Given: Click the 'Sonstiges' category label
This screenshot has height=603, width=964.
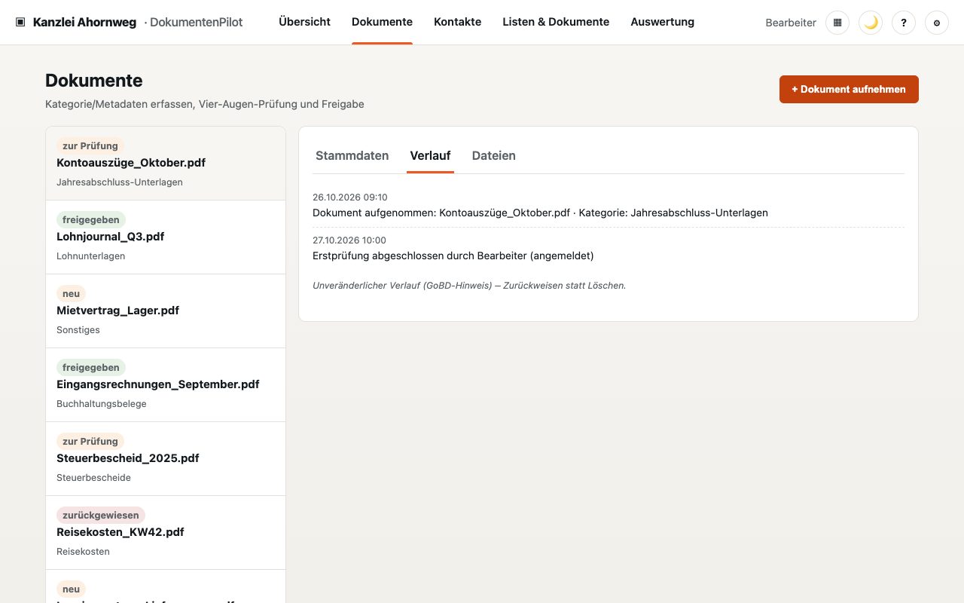Looking at the screenshot, I should (78, 330).
